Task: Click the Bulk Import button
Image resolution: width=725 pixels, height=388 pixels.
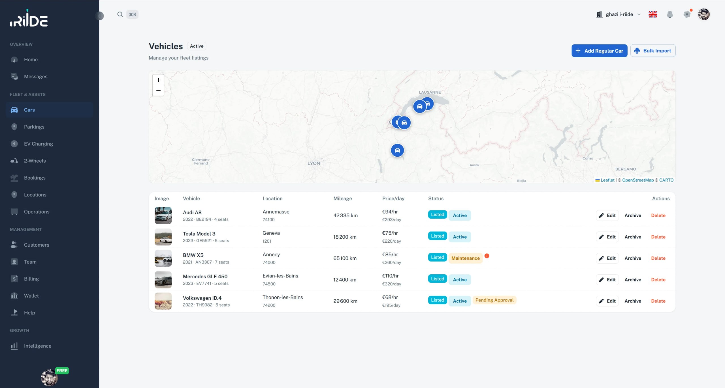Action: point(653,51)
